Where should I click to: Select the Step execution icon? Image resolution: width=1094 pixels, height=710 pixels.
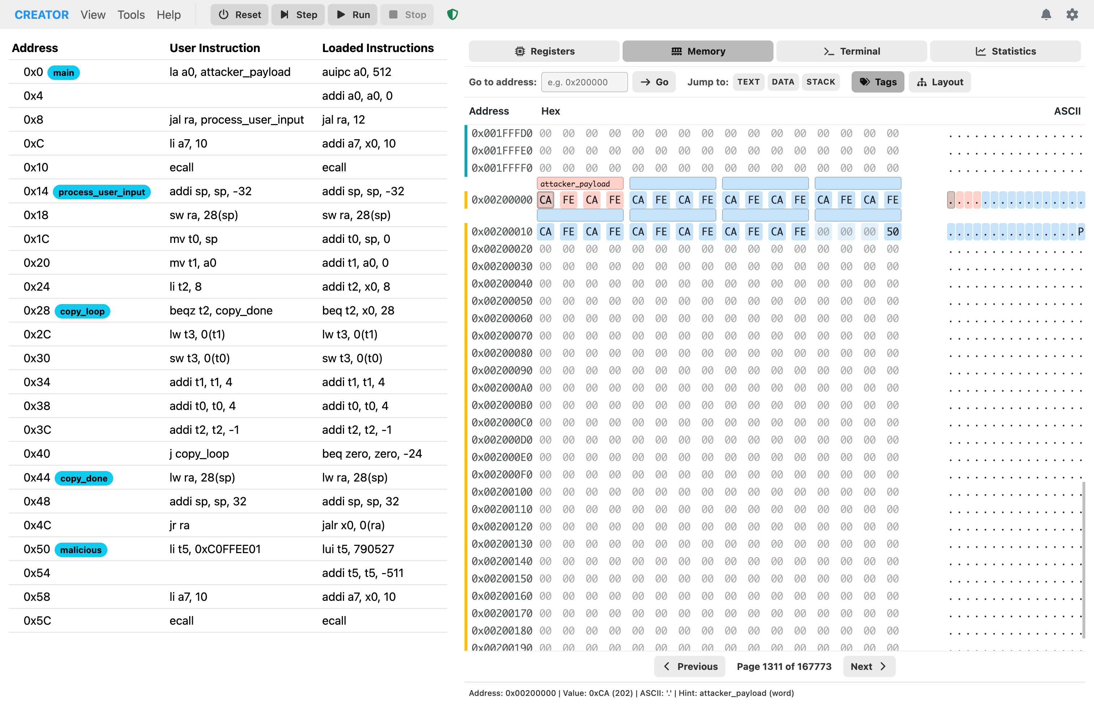284,14
